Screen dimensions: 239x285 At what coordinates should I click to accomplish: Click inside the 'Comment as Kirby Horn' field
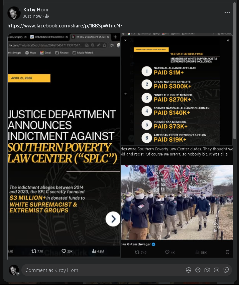[104, 270]
